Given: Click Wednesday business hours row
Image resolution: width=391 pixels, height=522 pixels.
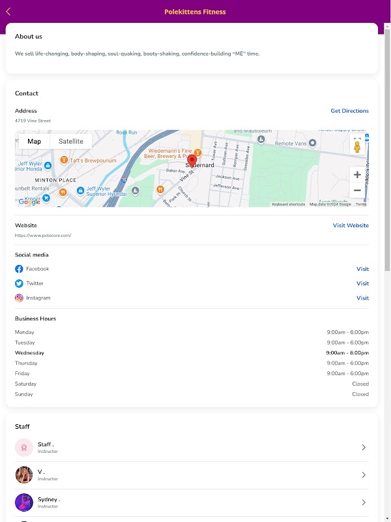Looking at the screenshot, I should click(x=192, y=353).
